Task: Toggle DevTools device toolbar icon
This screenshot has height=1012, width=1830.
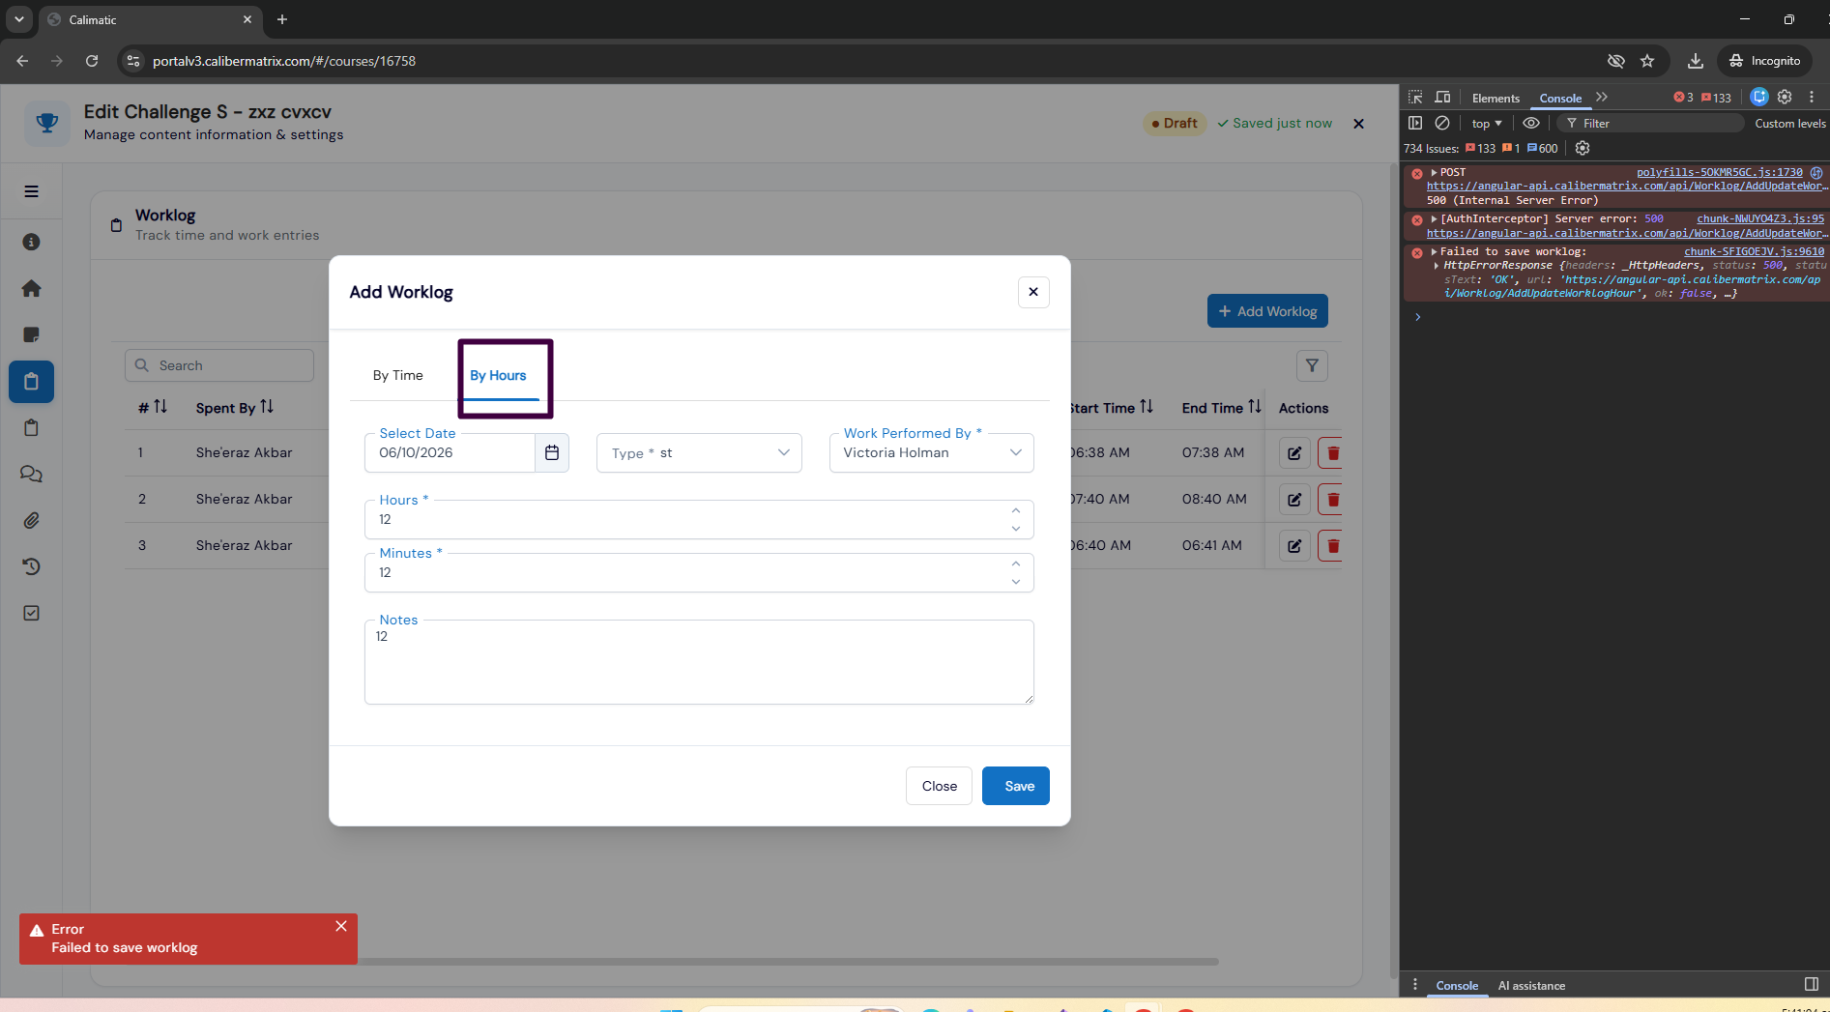Action: [1442, 98]
